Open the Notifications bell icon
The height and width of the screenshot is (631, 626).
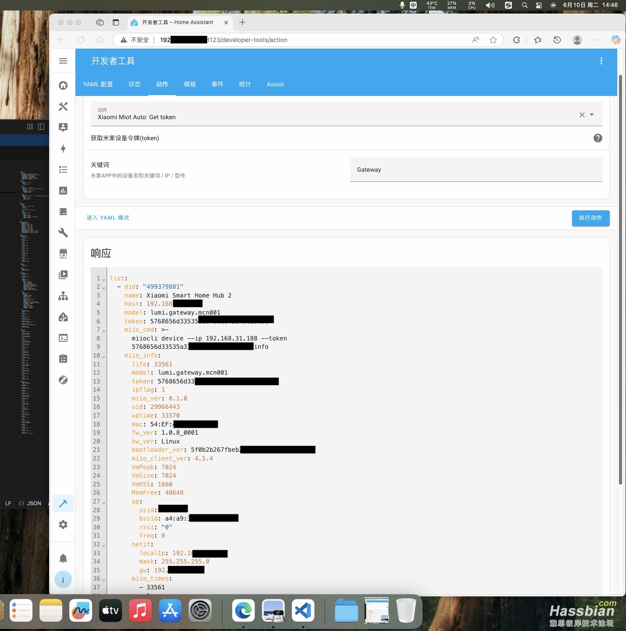pyautogui.click(x=63, y=558)
